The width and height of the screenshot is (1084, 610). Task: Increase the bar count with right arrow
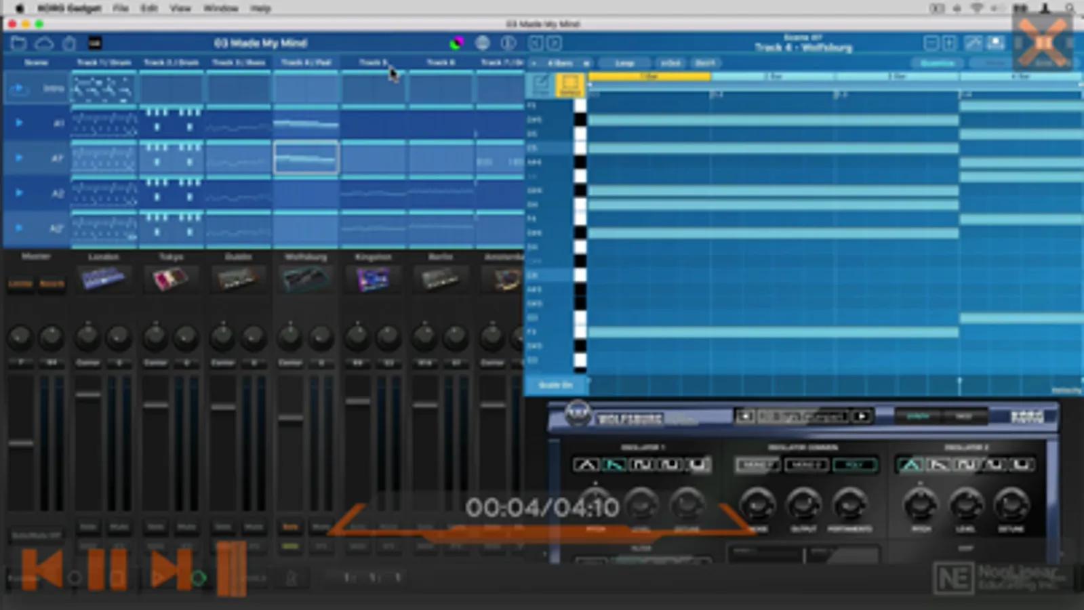(x=586, y=63)
